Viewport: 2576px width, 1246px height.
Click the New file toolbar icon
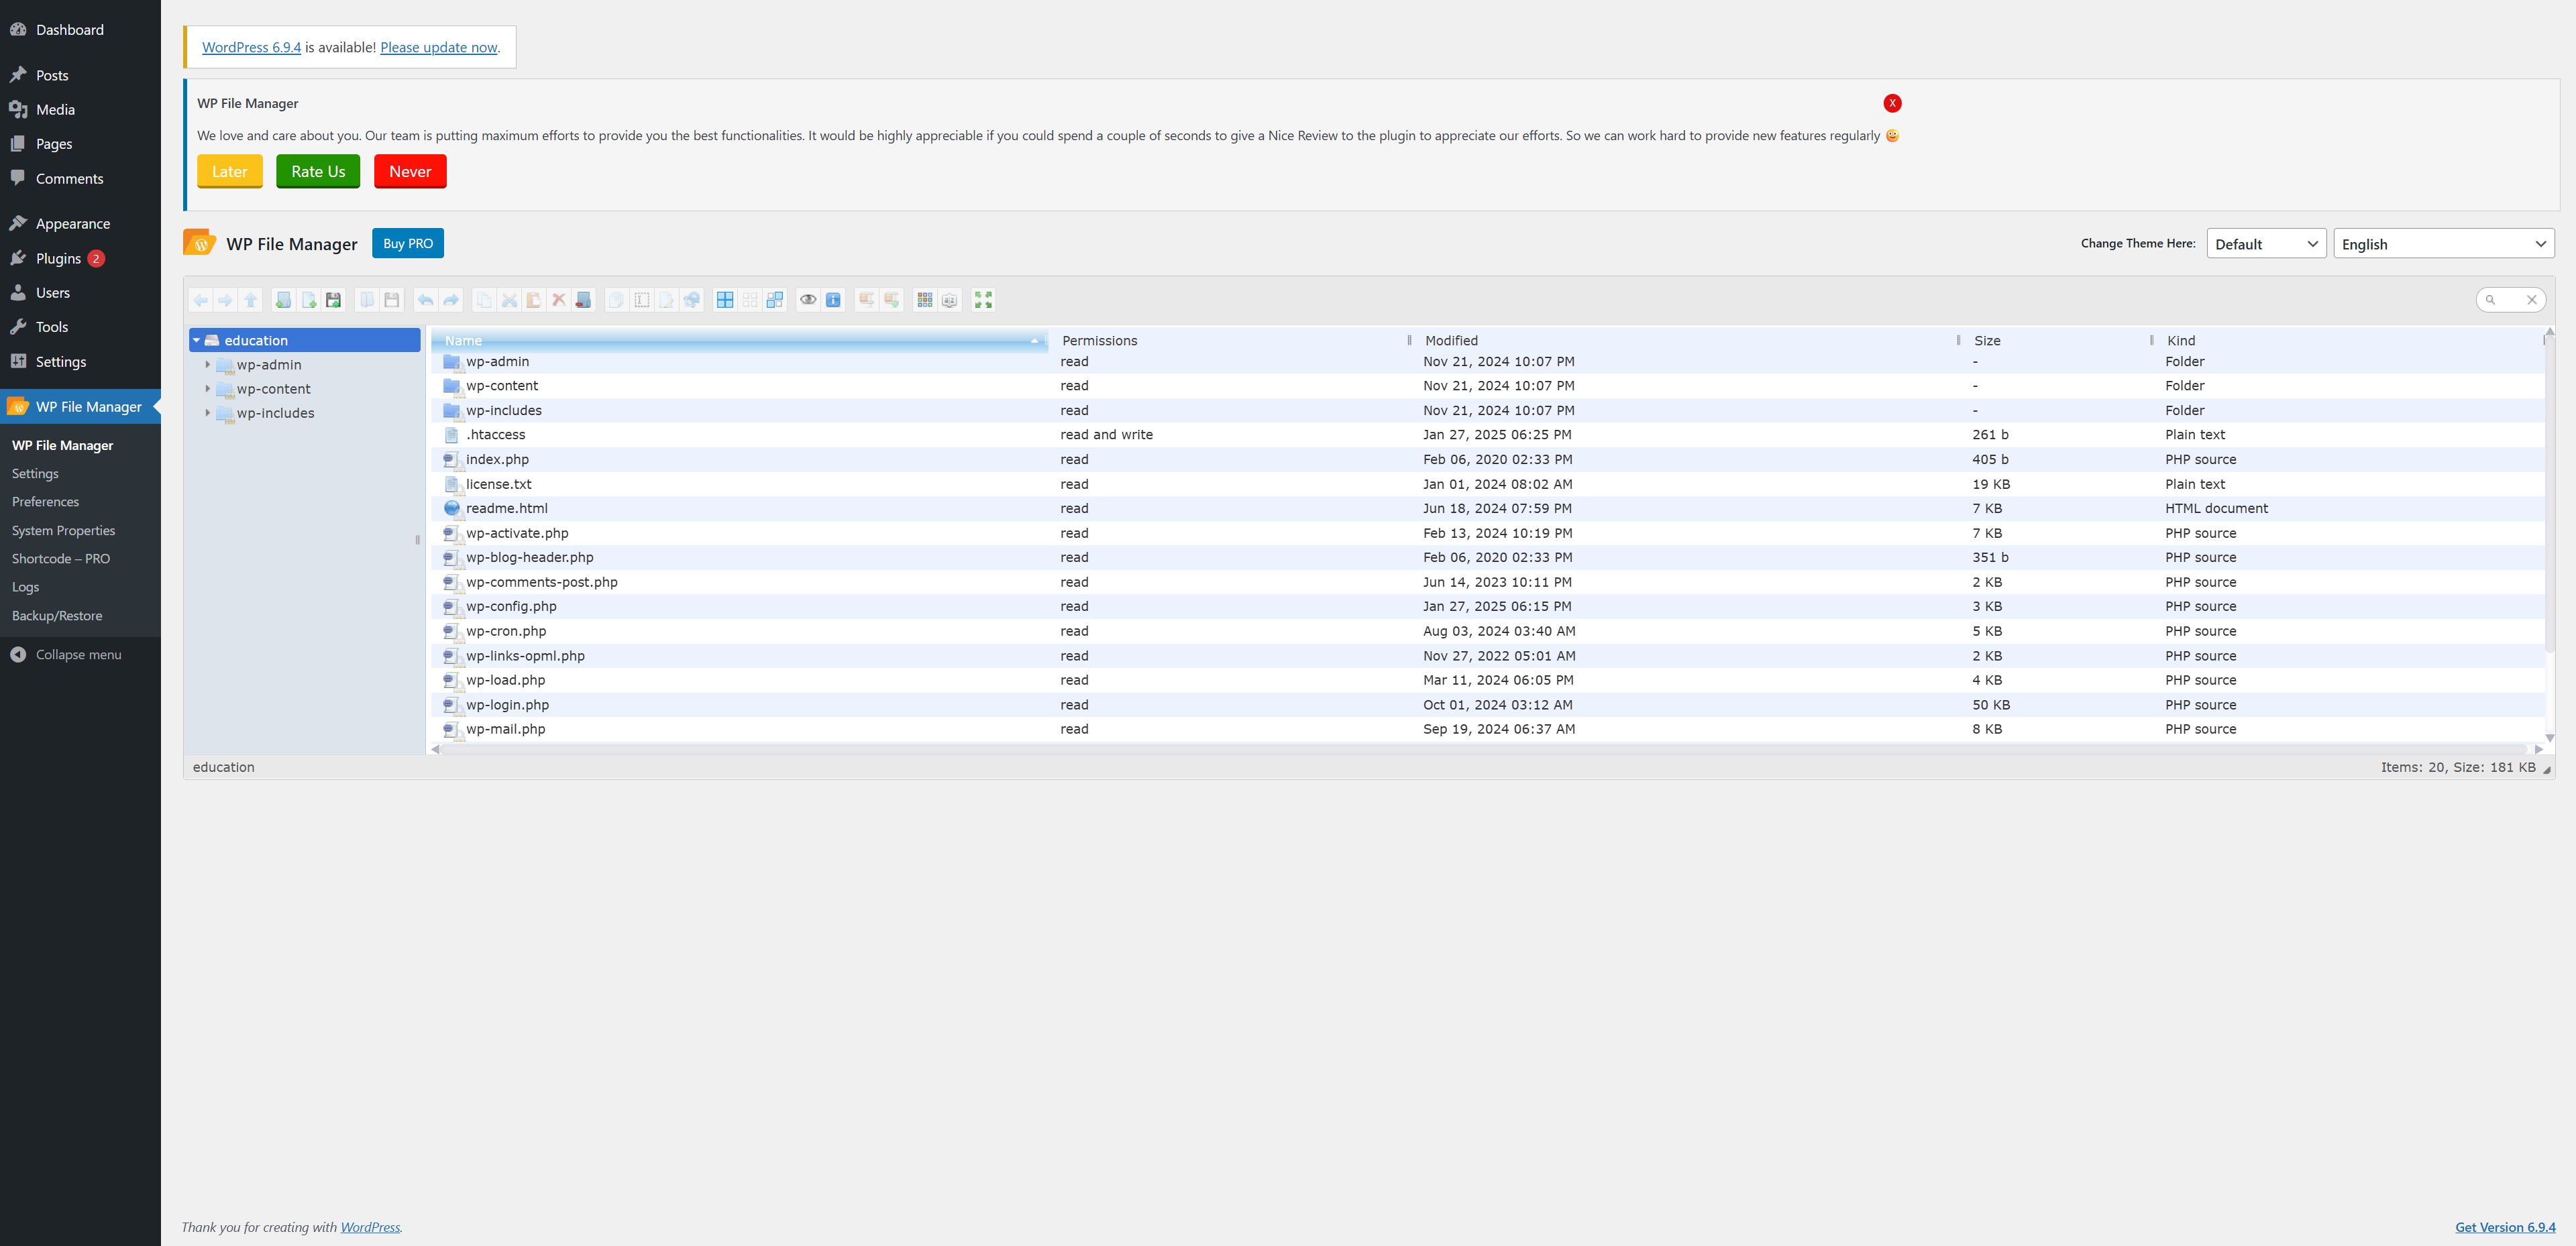coord(309,300)
